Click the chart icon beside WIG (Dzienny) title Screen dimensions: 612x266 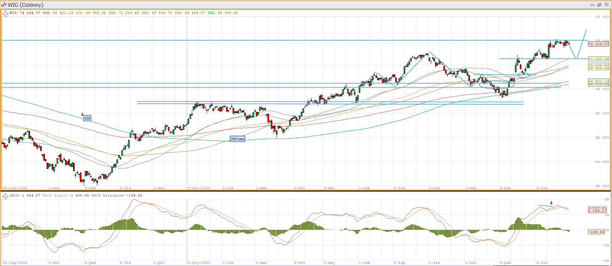click(x=4, y=5)
